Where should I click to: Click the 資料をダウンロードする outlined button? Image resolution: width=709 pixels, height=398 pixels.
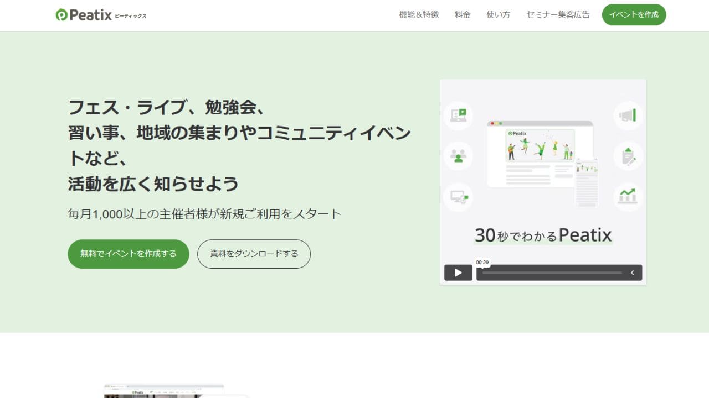click(254, 254)
